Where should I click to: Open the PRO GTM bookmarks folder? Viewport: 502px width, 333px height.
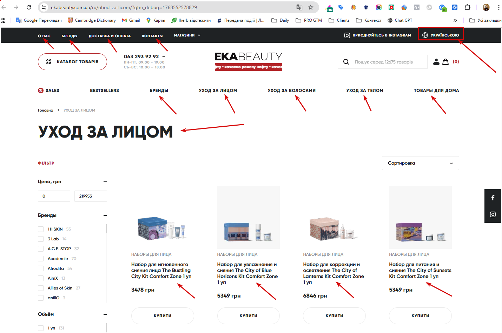[309, 20]
